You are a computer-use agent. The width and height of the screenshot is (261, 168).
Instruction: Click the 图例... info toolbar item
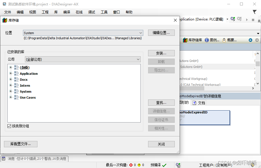(212, 40)
